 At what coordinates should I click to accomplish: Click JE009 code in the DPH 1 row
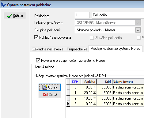[x=104, y=93]
